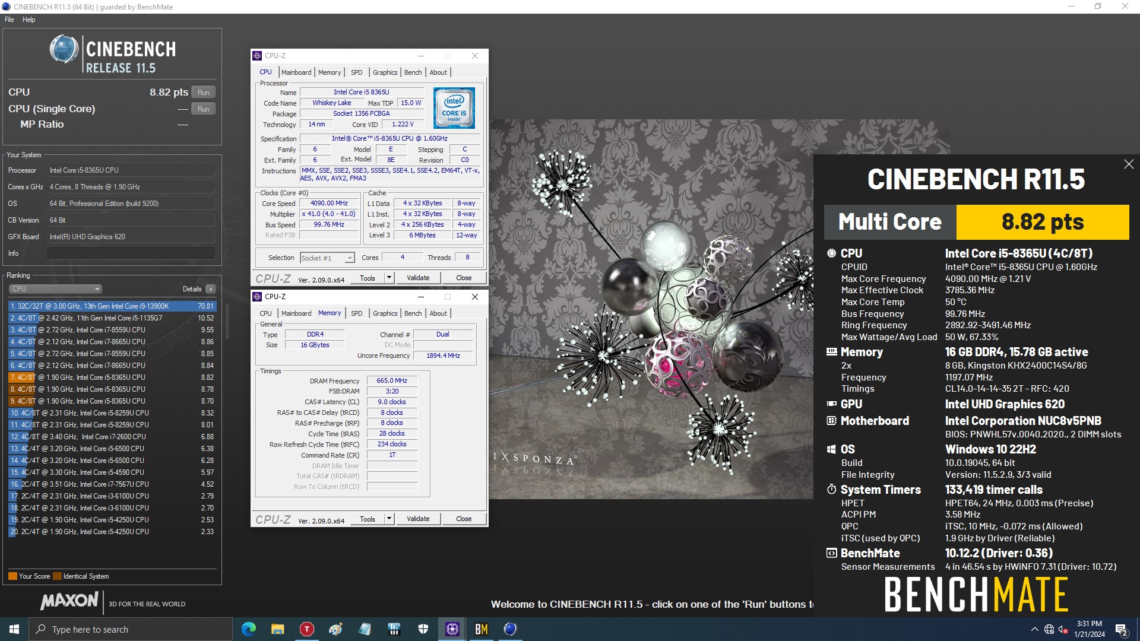Open Cinebench sphere icon on taskbar
The width and height of the screenshot is (1140, 641).
pyautogui.click(x=510, y=629)
